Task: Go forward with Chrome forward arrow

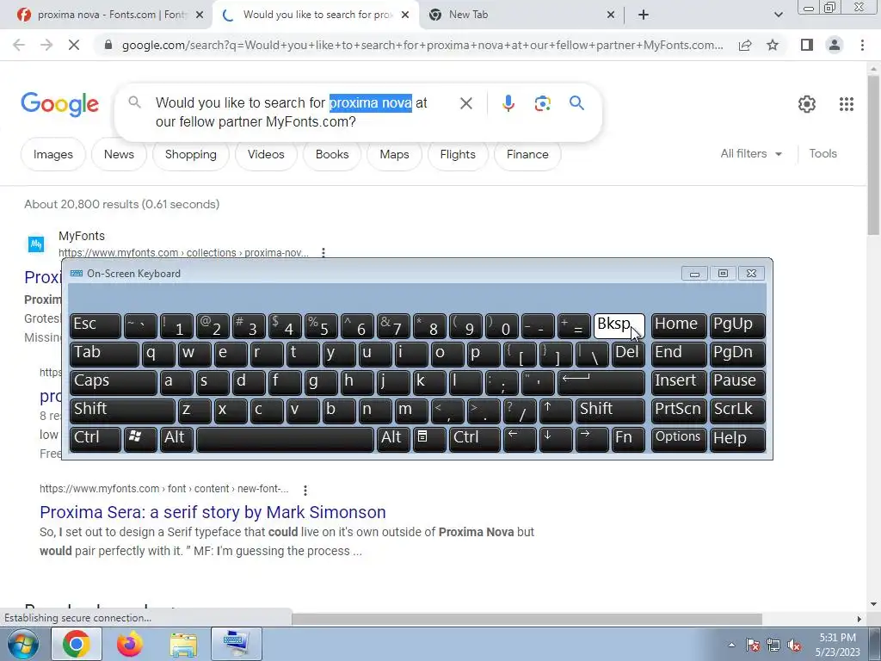Action: (x=46, y=45)
